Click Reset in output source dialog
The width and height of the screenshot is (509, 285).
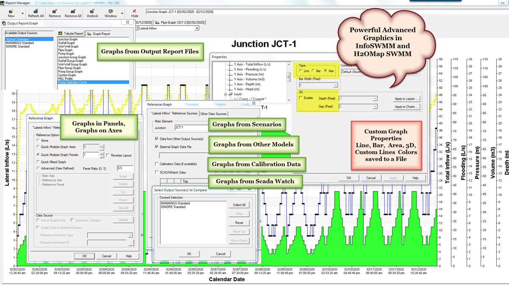pos(239,223)
